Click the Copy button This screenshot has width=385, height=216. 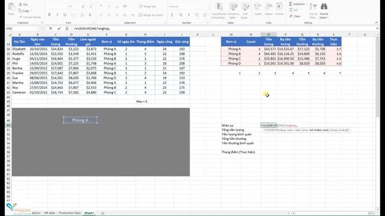coord(25,11)
